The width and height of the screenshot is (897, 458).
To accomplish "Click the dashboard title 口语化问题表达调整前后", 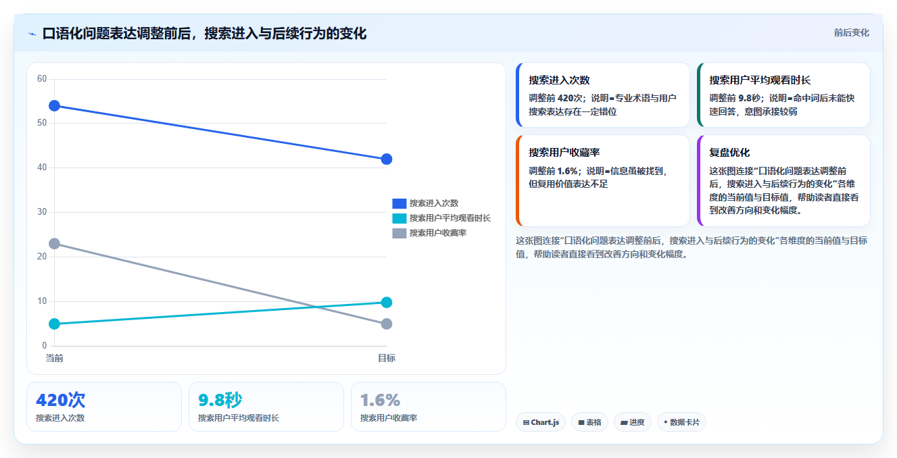I will (x=116, y=33).
